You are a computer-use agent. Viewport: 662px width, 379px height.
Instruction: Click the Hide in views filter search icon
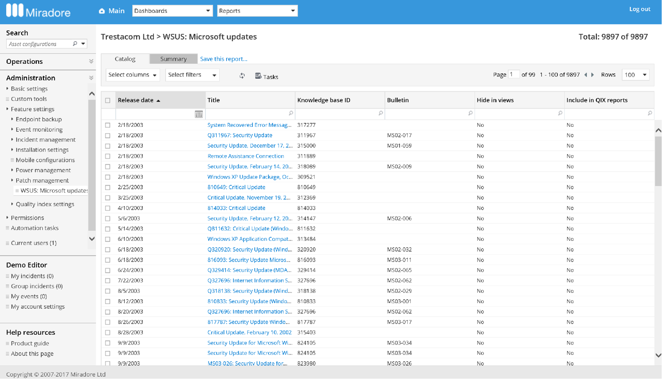(560, 113)
